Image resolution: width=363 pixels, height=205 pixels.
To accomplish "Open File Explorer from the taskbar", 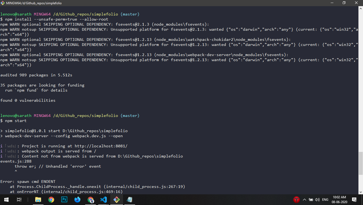I will (38, 199).
